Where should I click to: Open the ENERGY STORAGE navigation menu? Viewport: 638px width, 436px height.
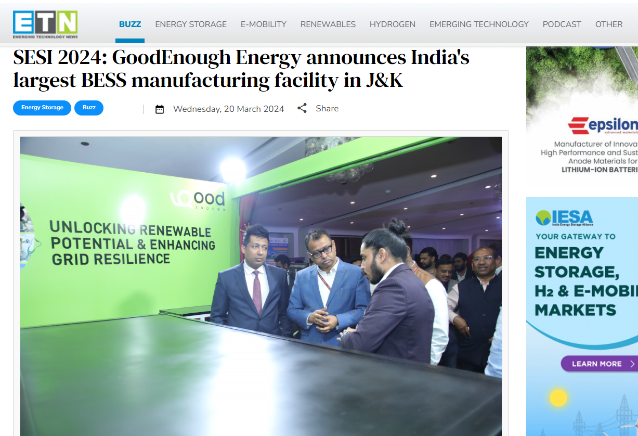[191, 24]
